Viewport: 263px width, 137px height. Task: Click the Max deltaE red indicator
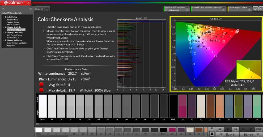(41, 90)
